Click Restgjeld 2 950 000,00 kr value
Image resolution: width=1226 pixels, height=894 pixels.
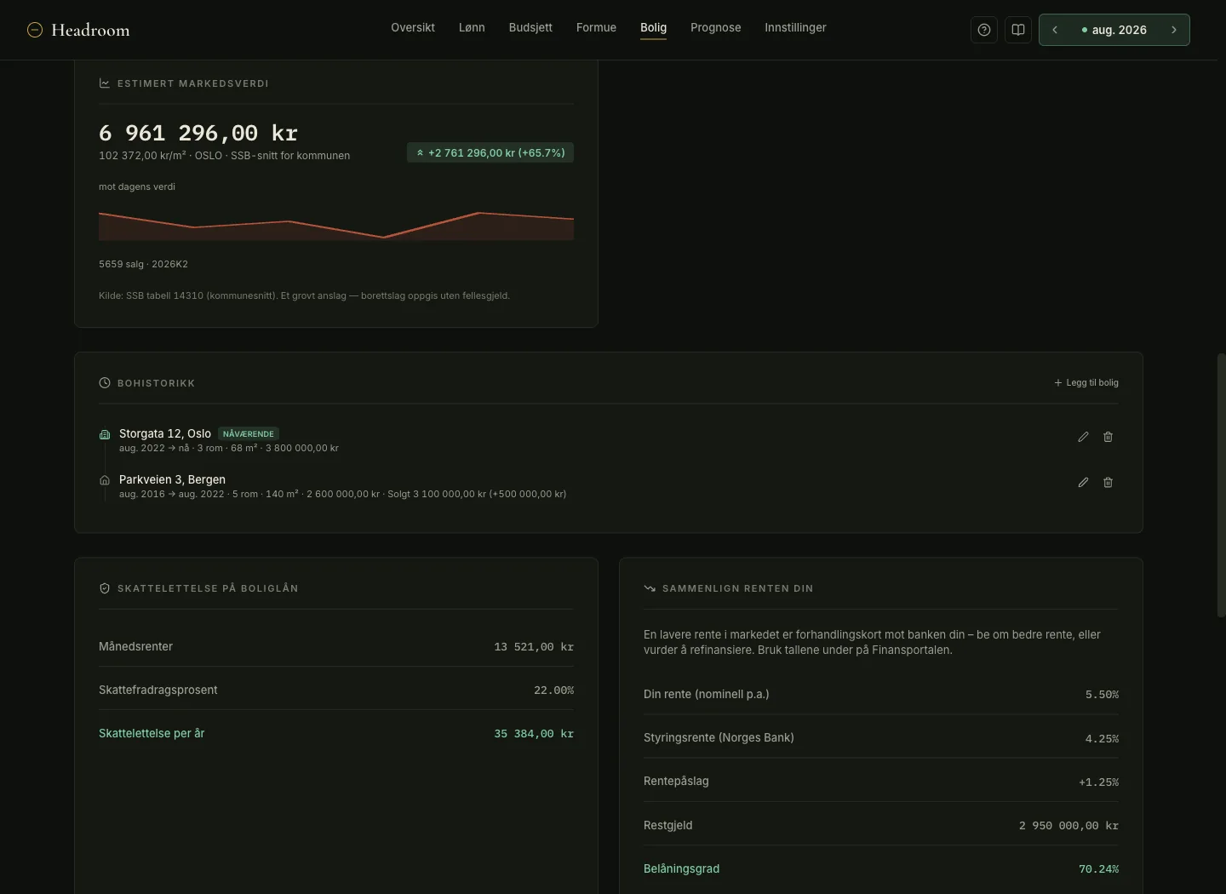[1068, 826]
